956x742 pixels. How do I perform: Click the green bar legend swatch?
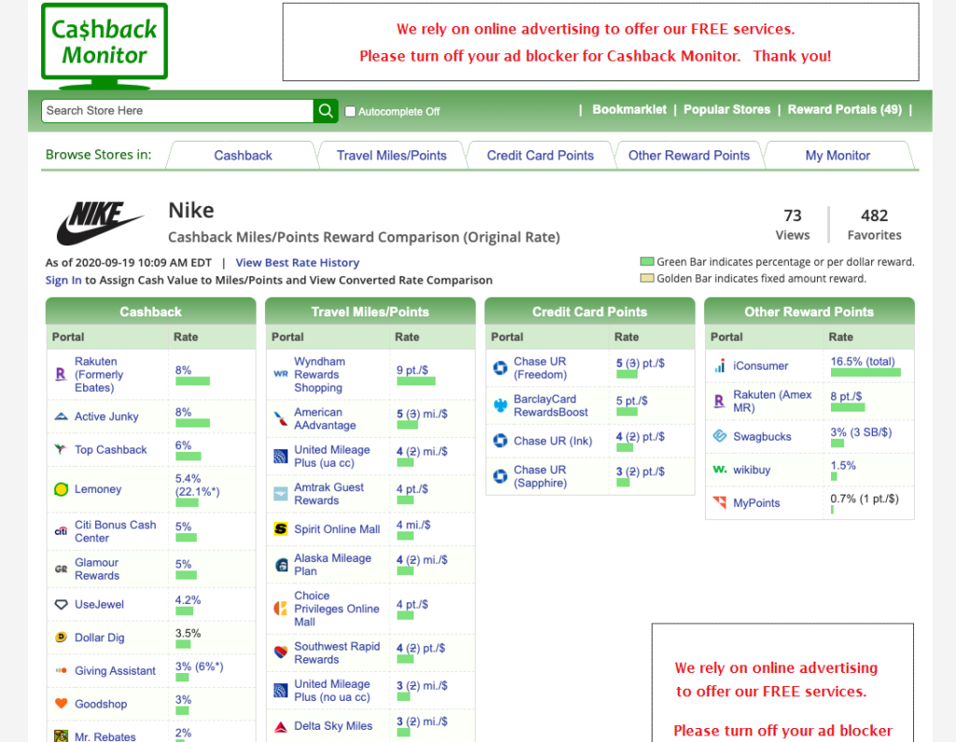pos(647,261)
